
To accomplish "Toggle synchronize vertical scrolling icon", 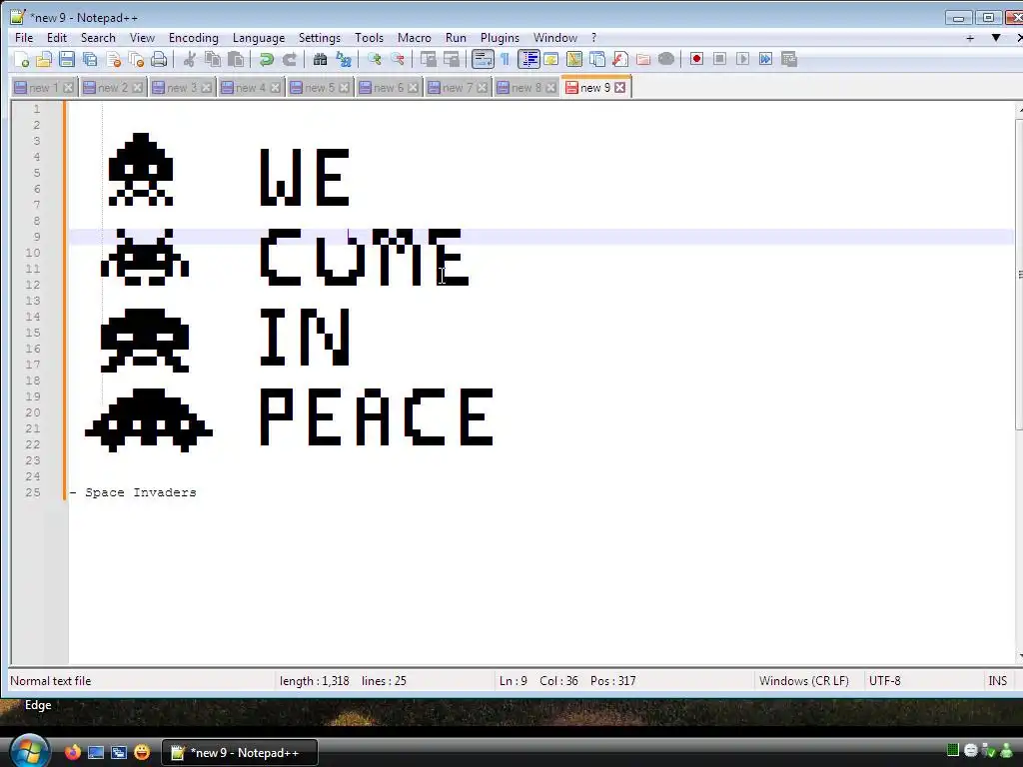I will pos(428,59).
